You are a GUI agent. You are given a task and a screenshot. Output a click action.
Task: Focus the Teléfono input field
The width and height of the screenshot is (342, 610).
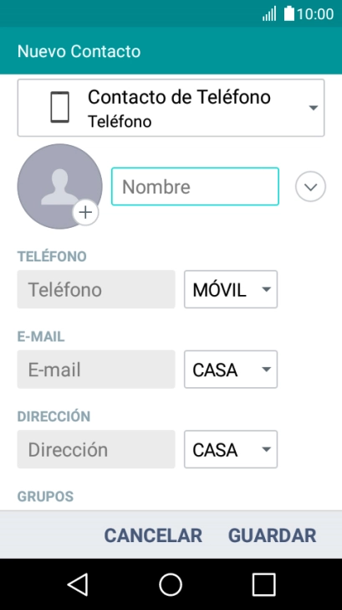tap(96, 289)
